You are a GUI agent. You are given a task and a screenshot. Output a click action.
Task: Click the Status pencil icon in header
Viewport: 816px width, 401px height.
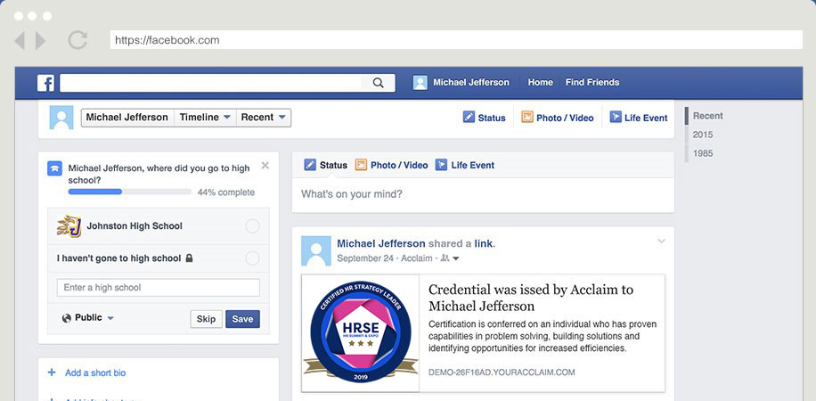click(x=469, y=118)
